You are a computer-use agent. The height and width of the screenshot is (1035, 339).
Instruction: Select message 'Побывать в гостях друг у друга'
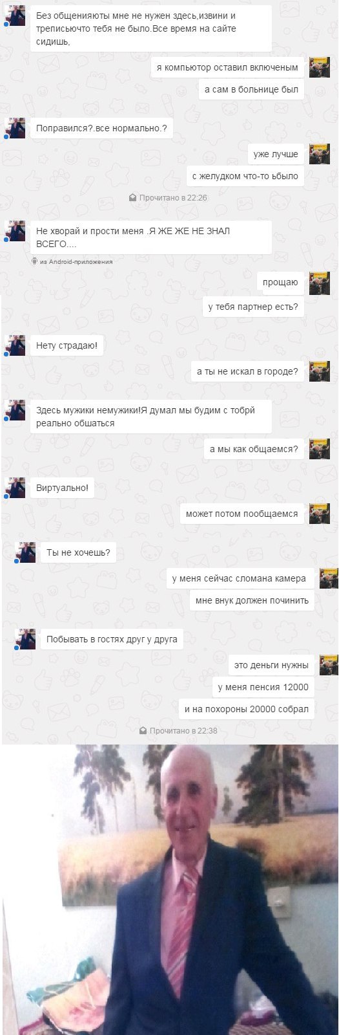coord(112,639)
